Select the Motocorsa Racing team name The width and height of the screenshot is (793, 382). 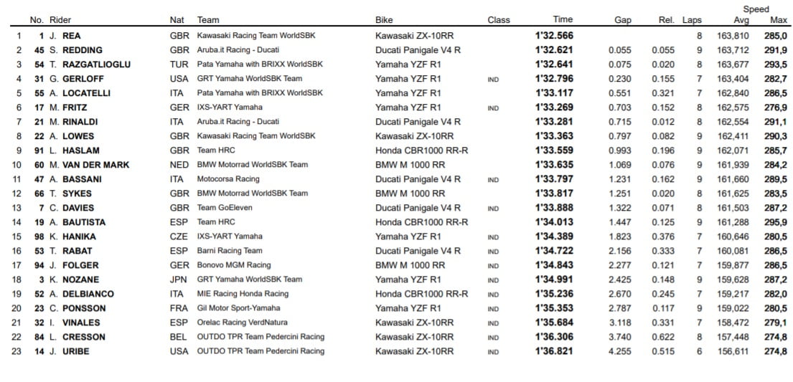228,179
